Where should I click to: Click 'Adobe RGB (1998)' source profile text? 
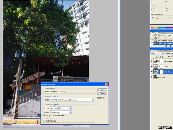58,92
